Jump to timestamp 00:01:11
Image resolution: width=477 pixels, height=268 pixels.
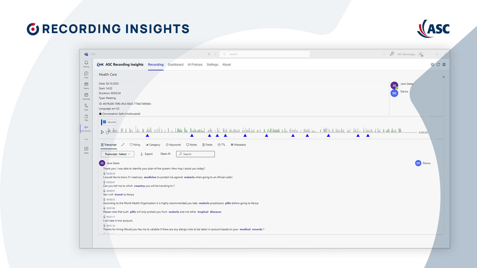pos(111,217)
